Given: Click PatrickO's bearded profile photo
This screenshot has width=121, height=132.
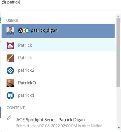Looking at the screenshot, I should [x=10, y=83].
